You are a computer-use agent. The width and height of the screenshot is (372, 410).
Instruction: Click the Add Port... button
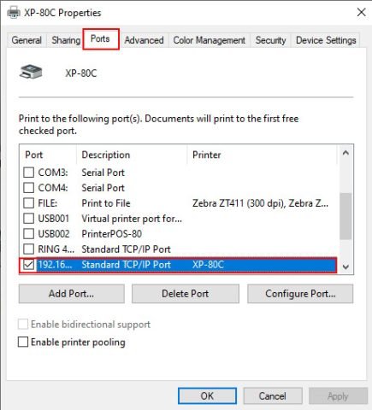[x=72, y=294]
